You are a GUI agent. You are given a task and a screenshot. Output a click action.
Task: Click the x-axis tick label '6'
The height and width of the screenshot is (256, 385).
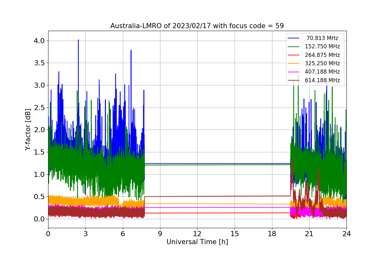click(x=123, y=234)
